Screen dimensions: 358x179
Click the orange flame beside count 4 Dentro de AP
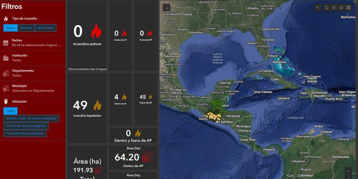point(124,97)
